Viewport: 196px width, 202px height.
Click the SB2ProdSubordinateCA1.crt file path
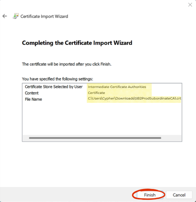point(134,98)
